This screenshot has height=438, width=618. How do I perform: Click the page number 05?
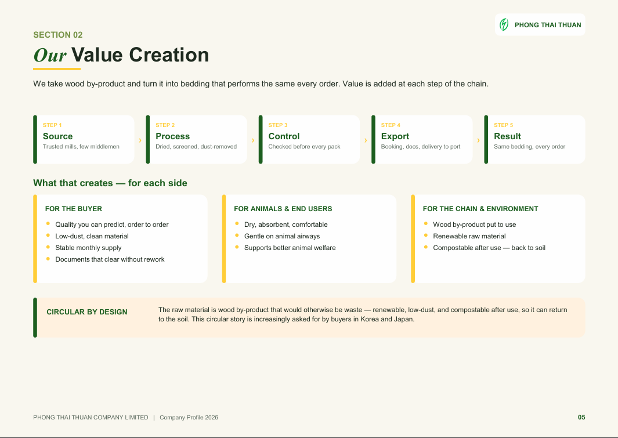pyautogui.click(x=581, y=417)
